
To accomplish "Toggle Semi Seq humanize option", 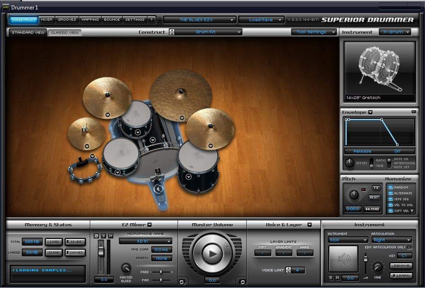I will click(390, 199).
